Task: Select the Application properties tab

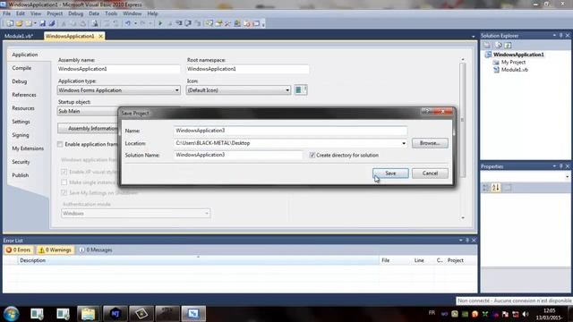Action: (25, 55)
